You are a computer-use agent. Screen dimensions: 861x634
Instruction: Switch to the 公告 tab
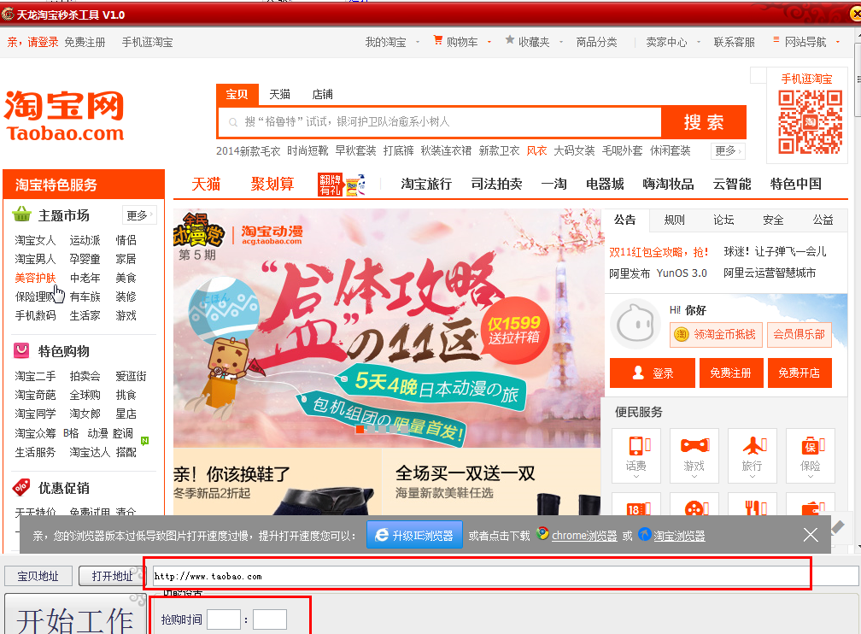click(625, 220)
